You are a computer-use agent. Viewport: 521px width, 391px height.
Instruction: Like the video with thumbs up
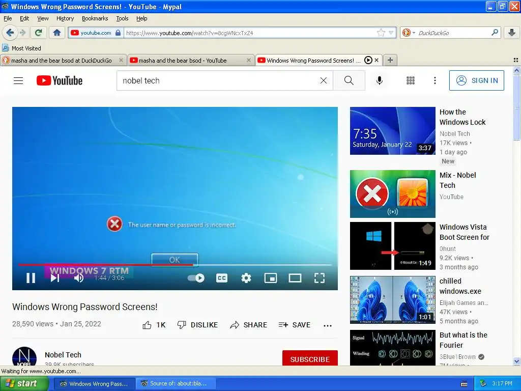[154, 325]
